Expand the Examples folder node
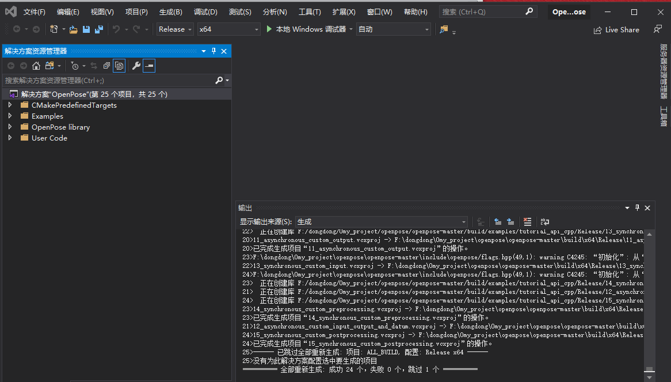The image size is (671, 382). pos(10,116)
